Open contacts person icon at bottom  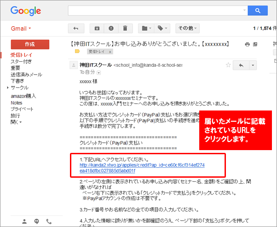(24, 221)
